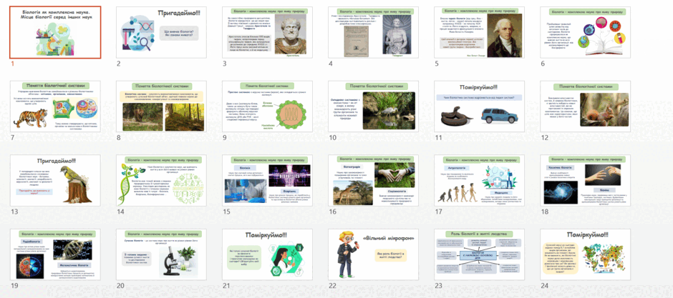Select slide 19 about Радіобіологія

(55, 254)
